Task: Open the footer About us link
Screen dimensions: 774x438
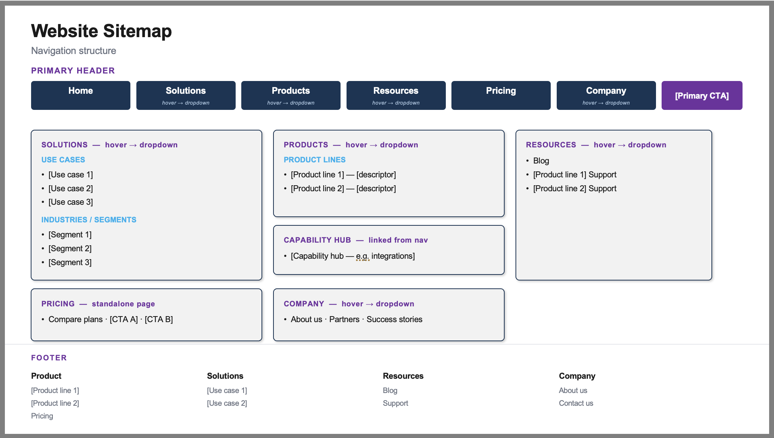Action: (573, 390)
